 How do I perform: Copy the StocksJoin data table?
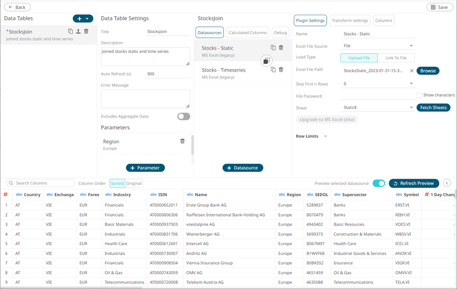70,31
